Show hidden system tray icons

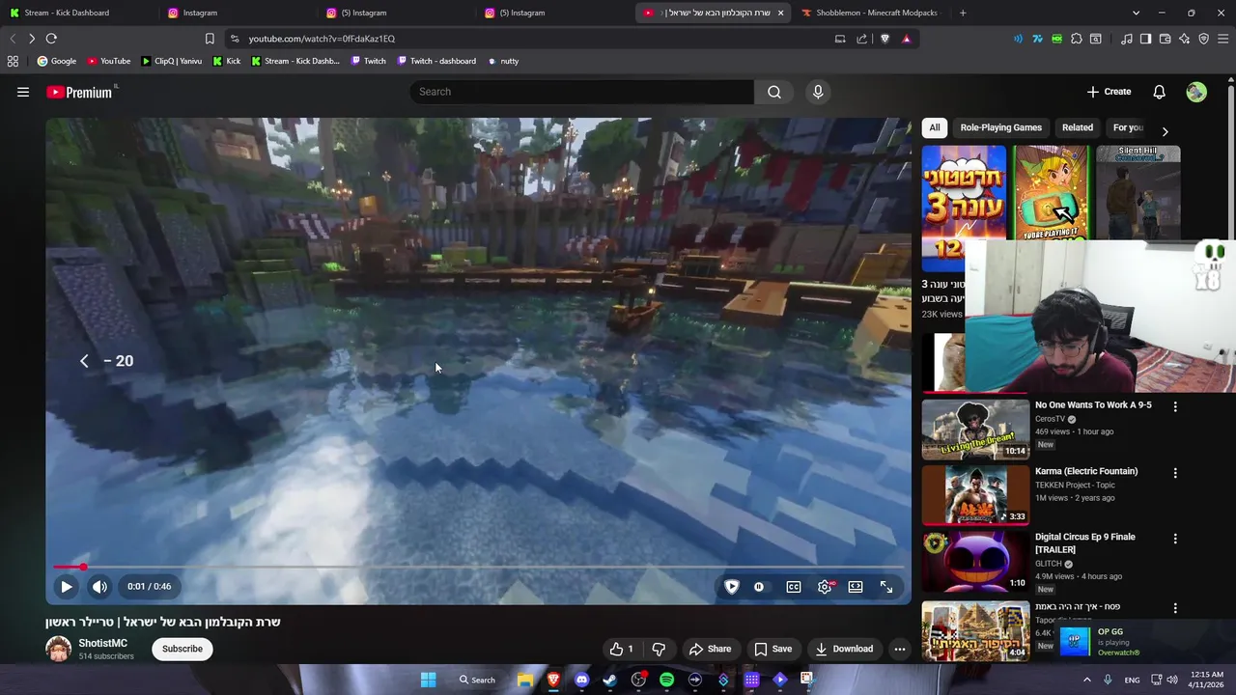point(1086,680)
